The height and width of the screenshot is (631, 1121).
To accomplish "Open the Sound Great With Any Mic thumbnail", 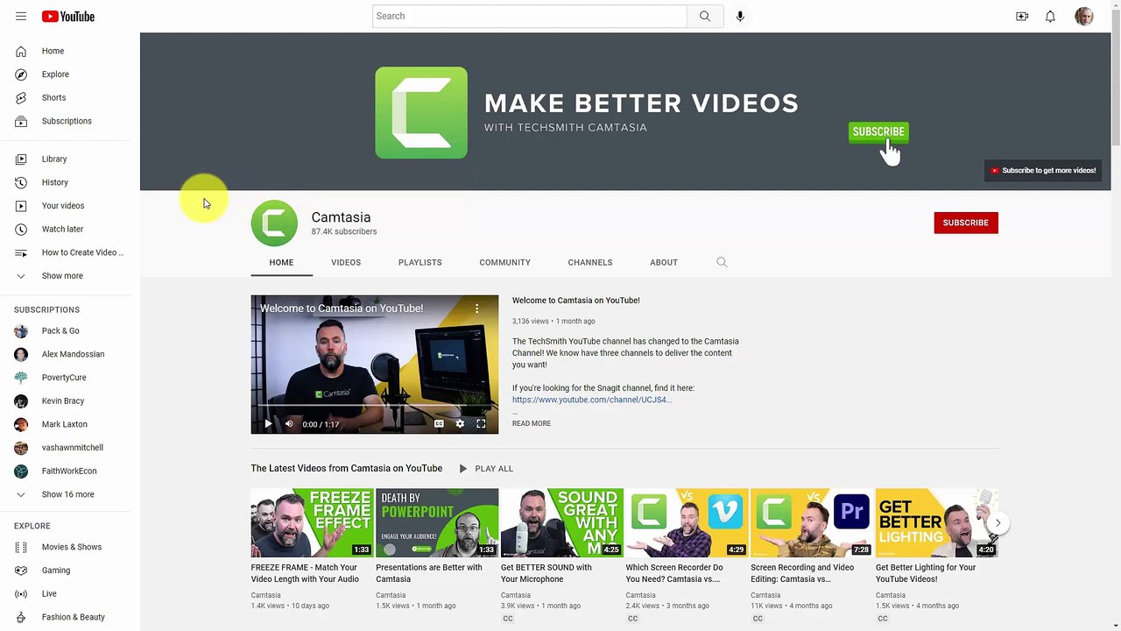I will [x=562, y=523].
